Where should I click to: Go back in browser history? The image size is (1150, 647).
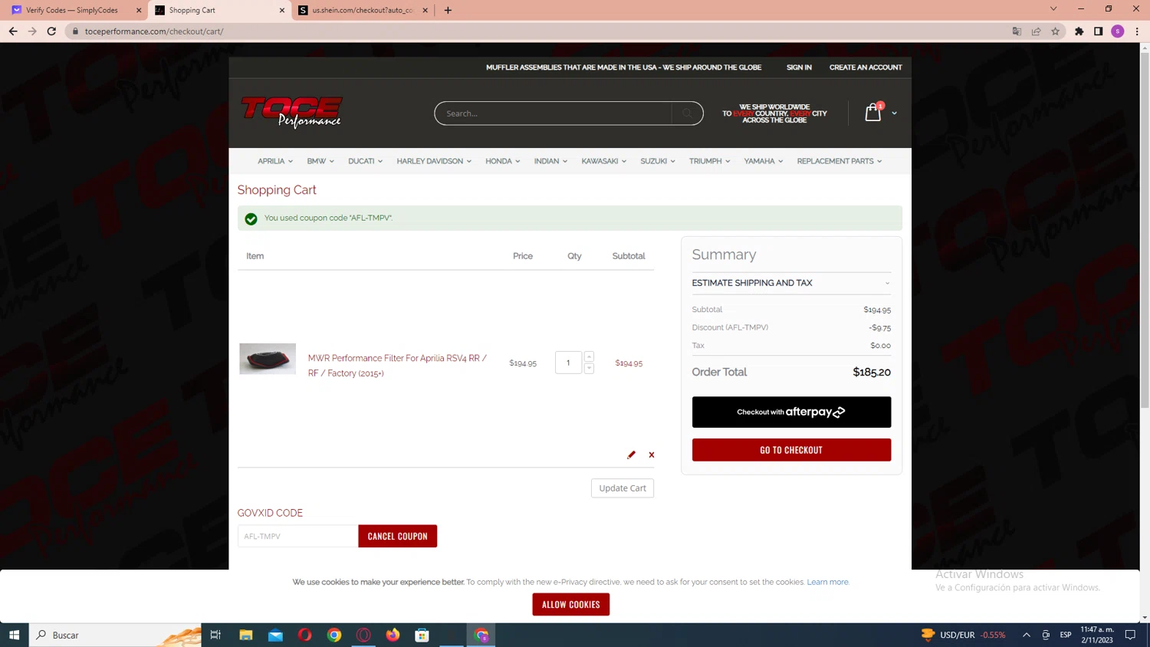(13, 31)
